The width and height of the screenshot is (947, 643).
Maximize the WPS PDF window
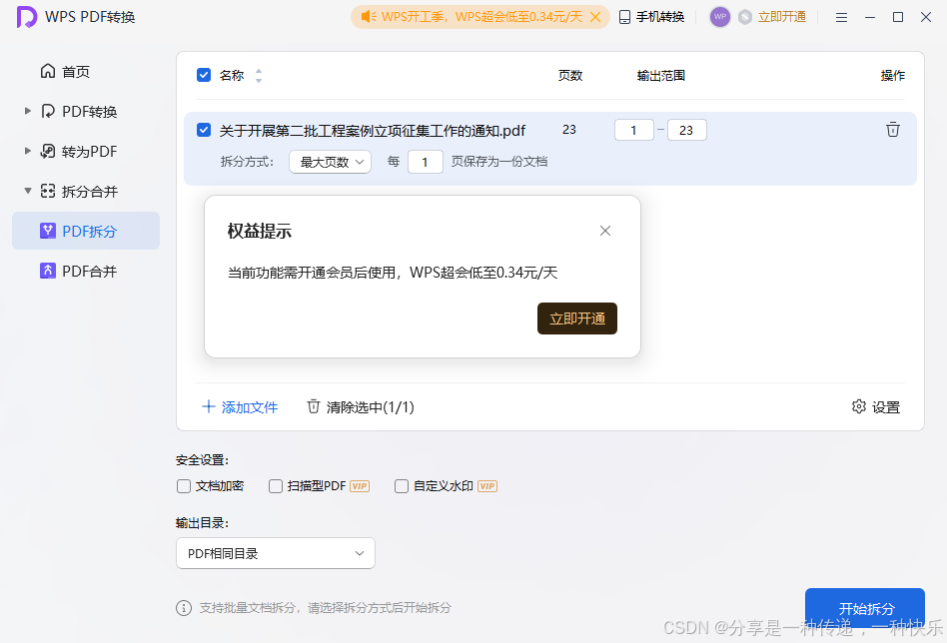898,17
